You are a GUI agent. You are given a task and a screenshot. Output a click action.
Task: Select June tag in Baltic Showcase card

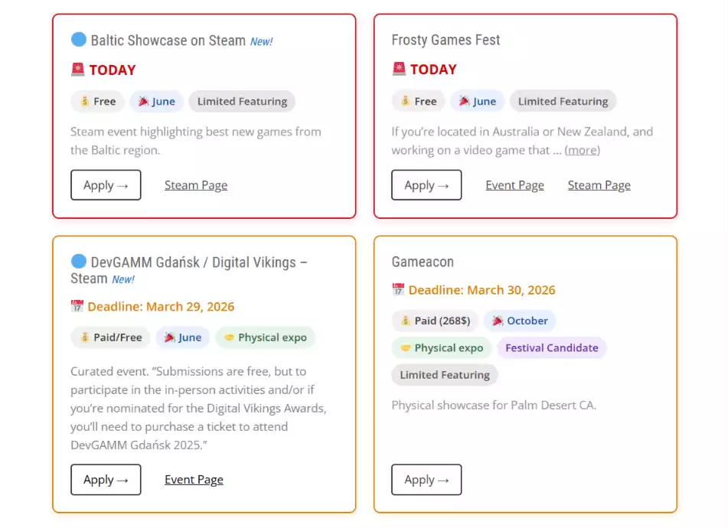[x=156, y=101]
